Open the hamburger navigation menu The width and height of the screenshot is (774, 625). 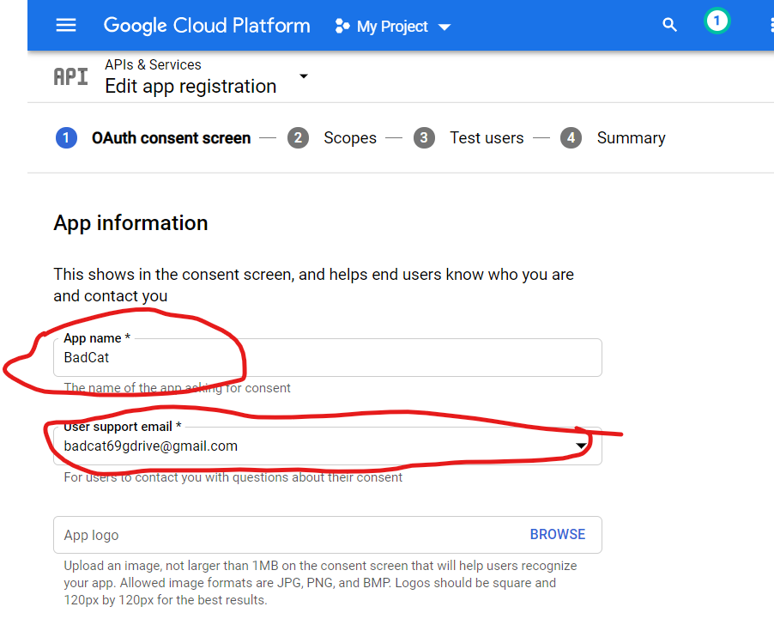(x=66, y=26)
